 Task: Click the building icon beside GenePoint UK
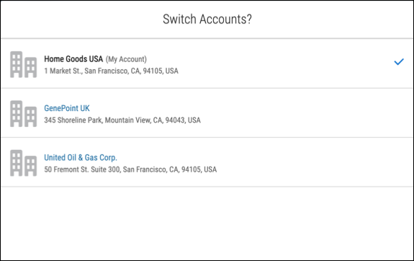[x=23, y=114]
